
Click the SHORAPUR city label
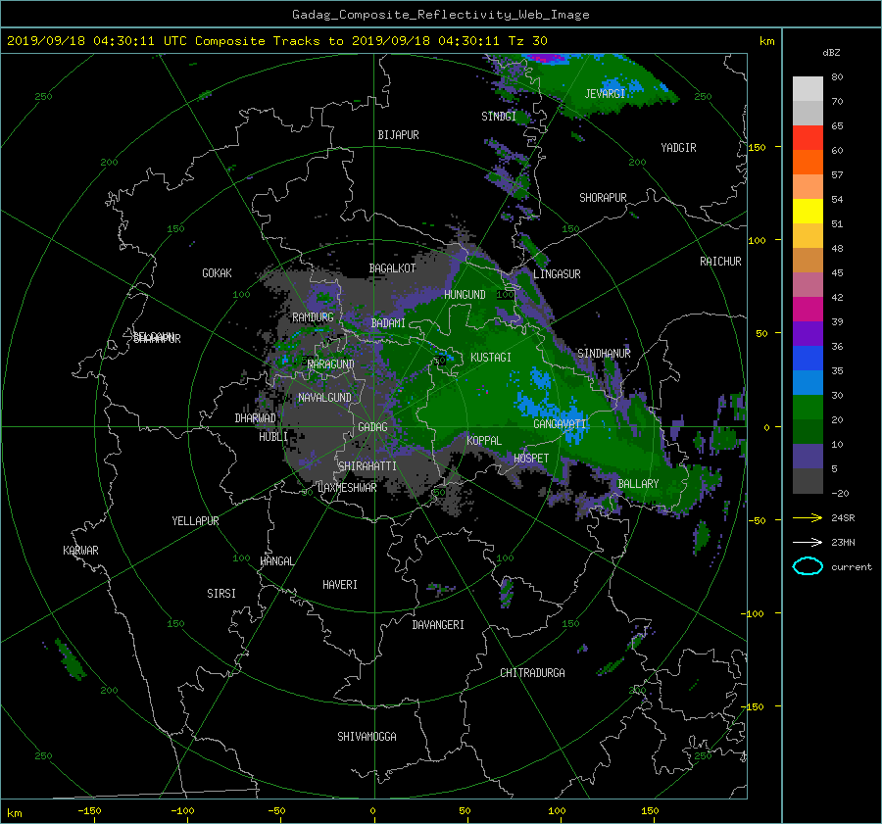coord(603,198)
